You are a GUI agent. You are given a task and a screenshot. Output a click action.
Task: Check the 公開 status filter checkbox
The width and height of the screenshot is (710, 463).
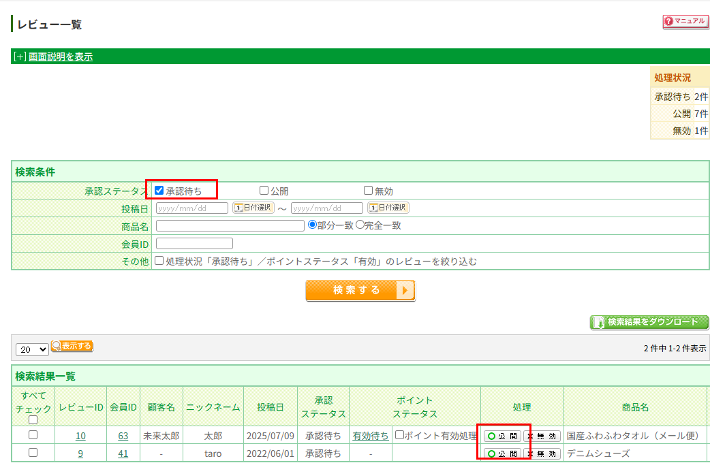tap(264, 191)
